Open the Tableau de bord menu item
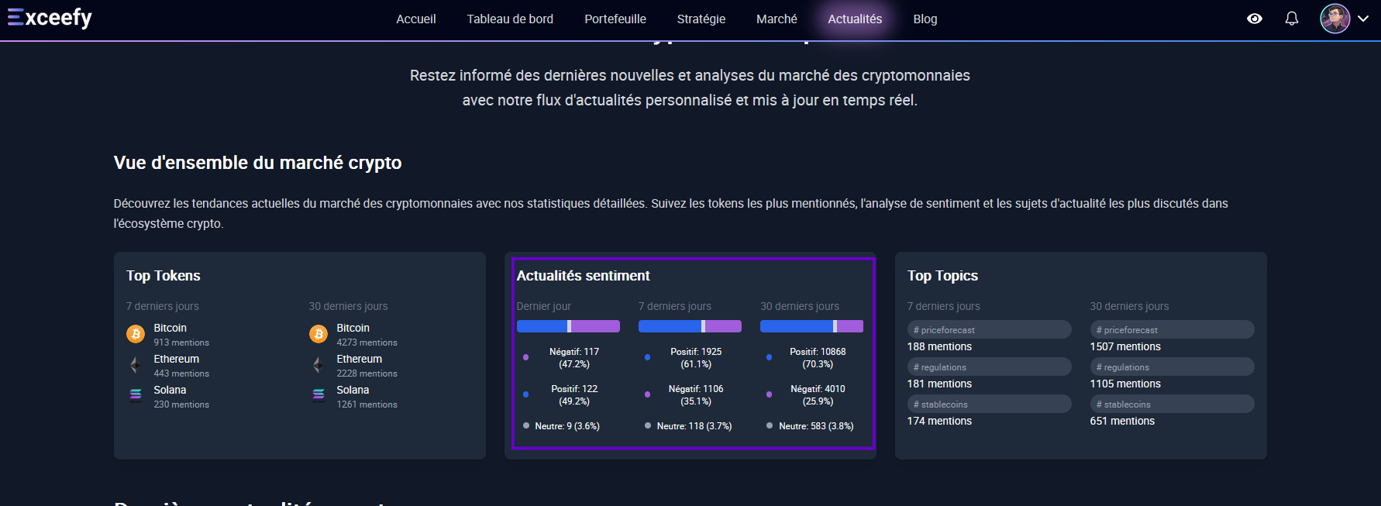 click(x=510, y=19)
